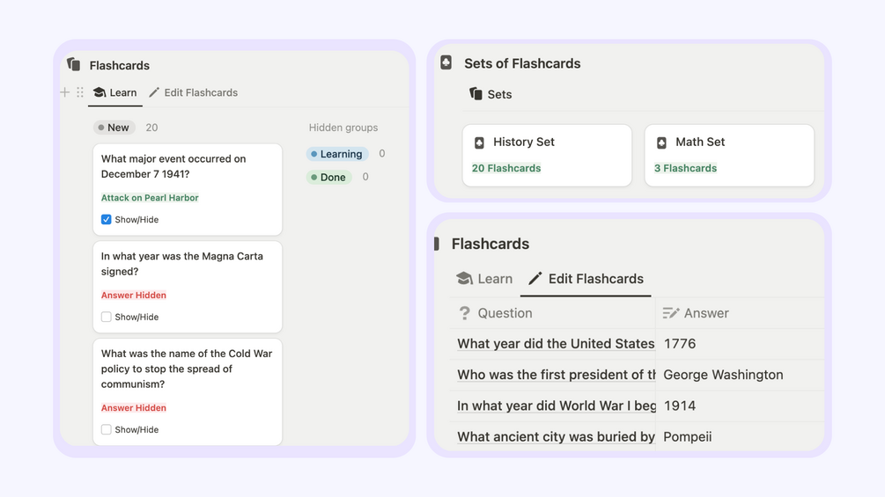Screen dimensions: 885x497
Task: Check Show/Hide on the Cold War card
Action: (107, 430)
